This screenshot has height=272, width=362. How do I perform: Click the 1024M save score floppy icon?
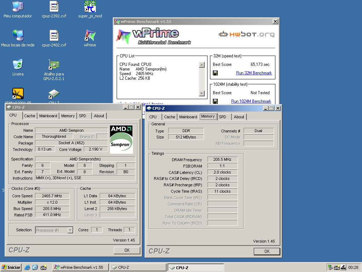215,101
